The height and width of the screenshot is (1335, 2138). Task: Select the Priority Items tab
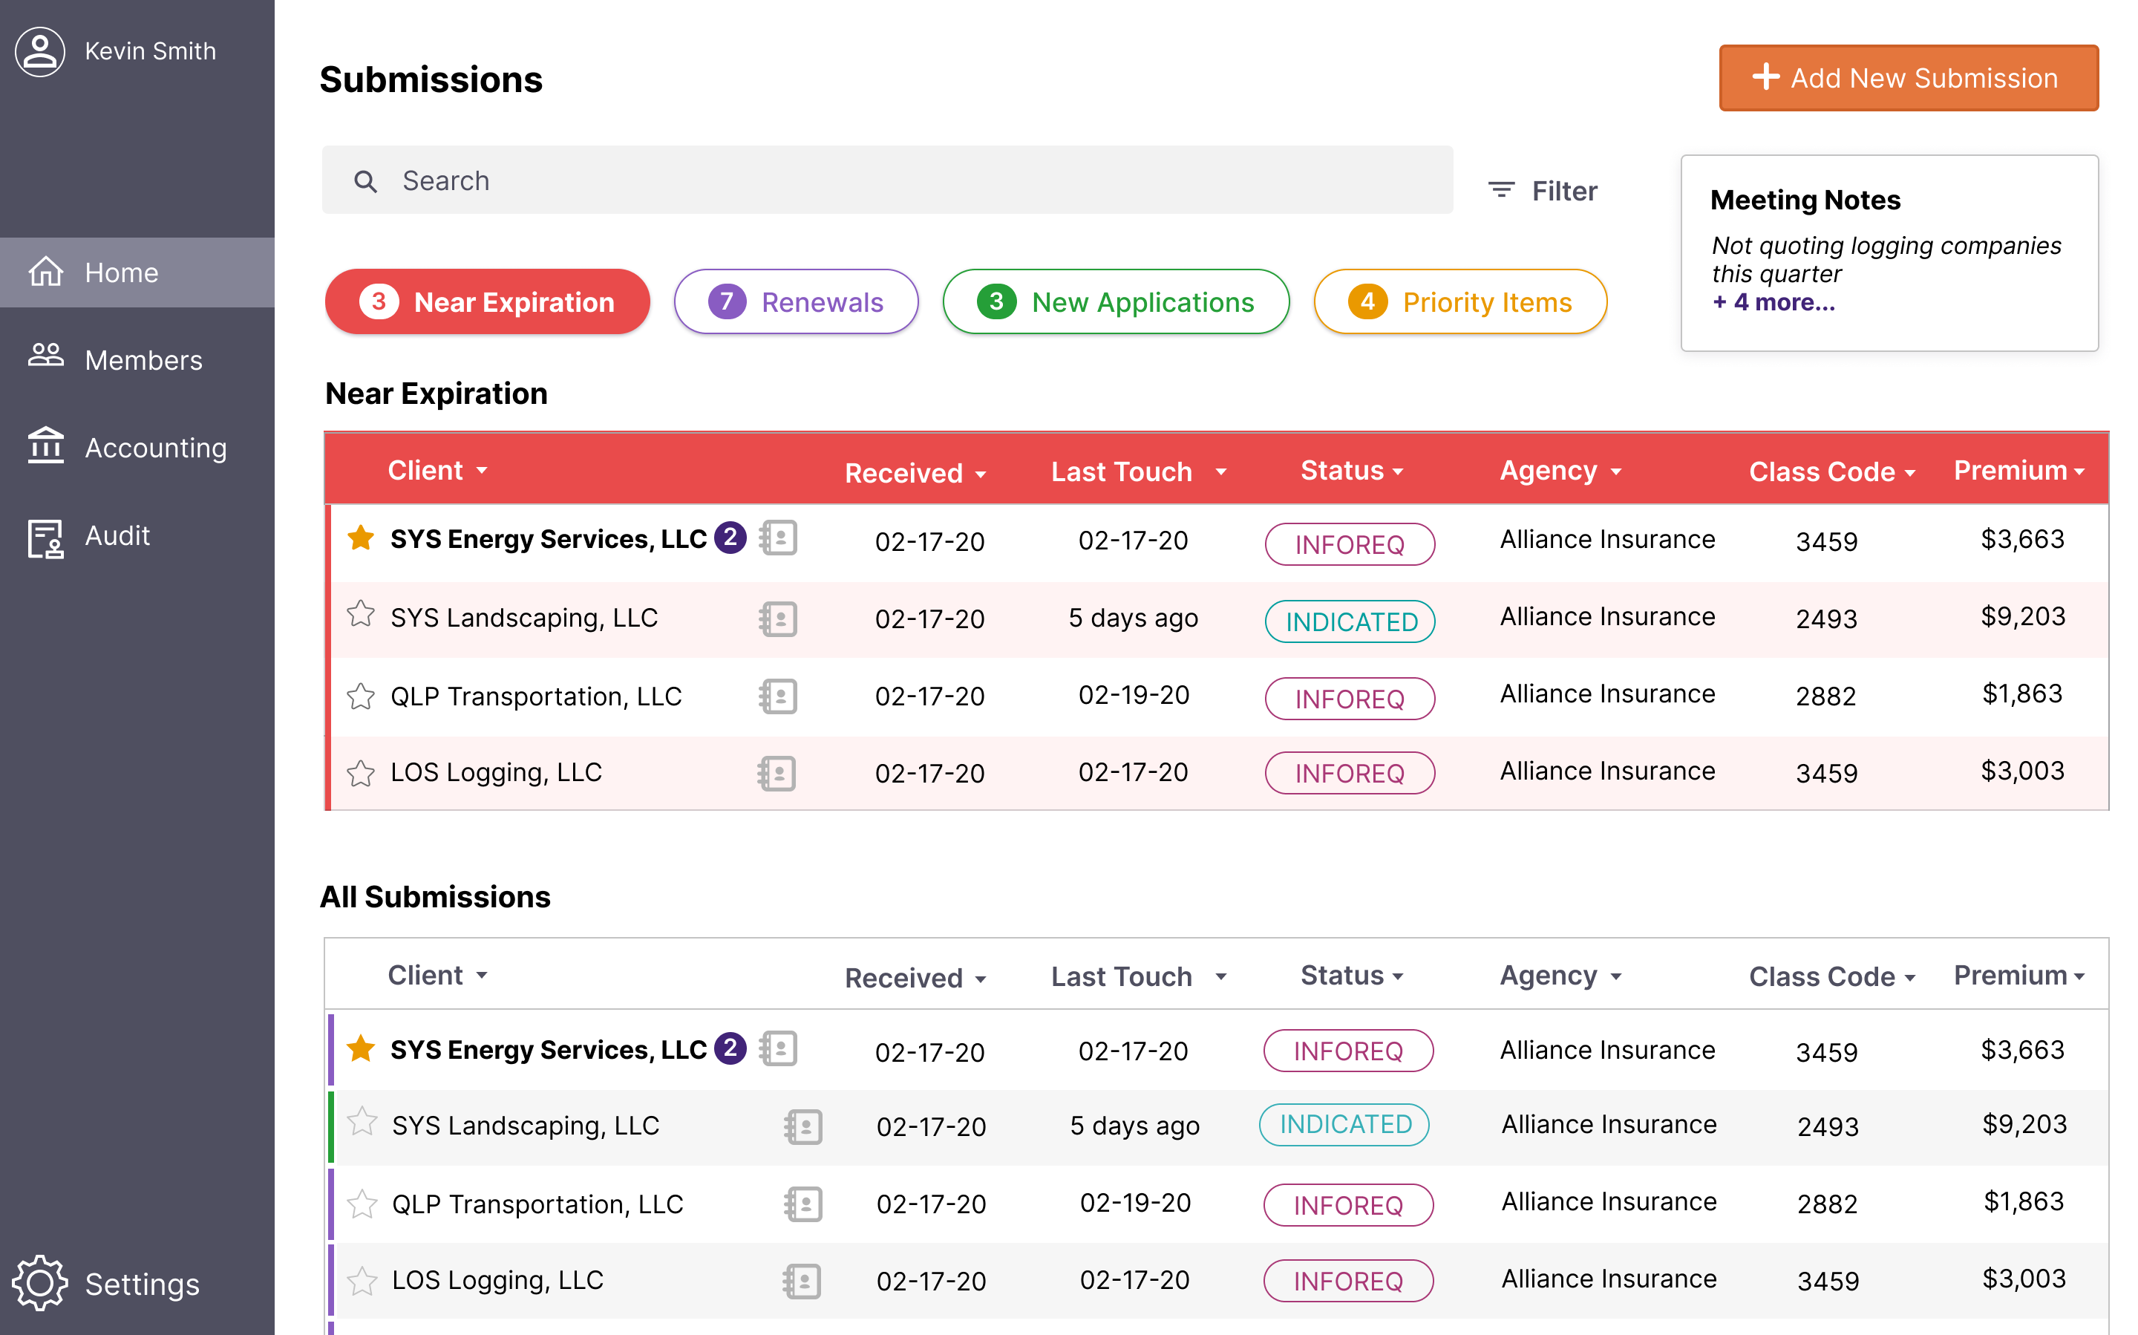1459,302
